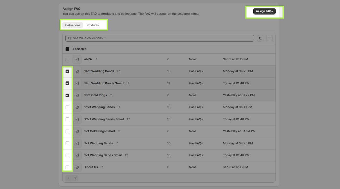Screen dimensions: 340x189
Task: Open the filter icon next to sort
Action: point(270,38)
